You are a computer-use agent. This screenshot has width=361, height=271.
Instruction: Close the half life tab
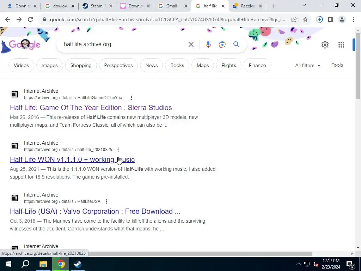click(x=223, y=6)
